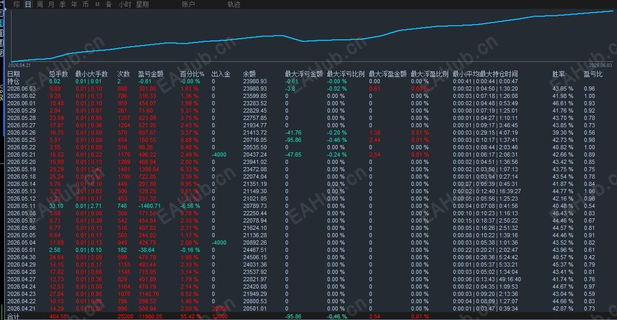Click the profit amount 1398.04
Screen dimensions: 617x320
tap(149, 170)
